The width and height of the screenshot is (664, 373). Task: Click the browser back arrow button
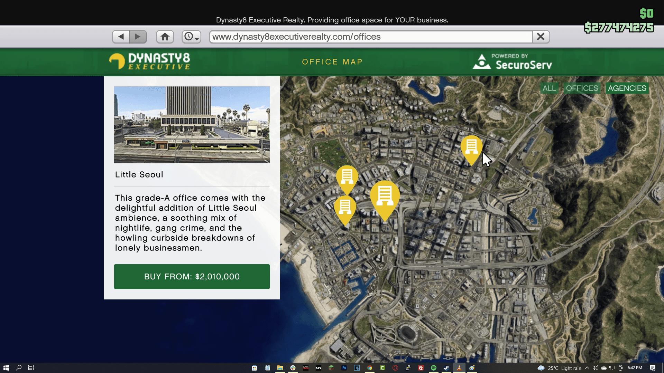click(x=121, y=37)
